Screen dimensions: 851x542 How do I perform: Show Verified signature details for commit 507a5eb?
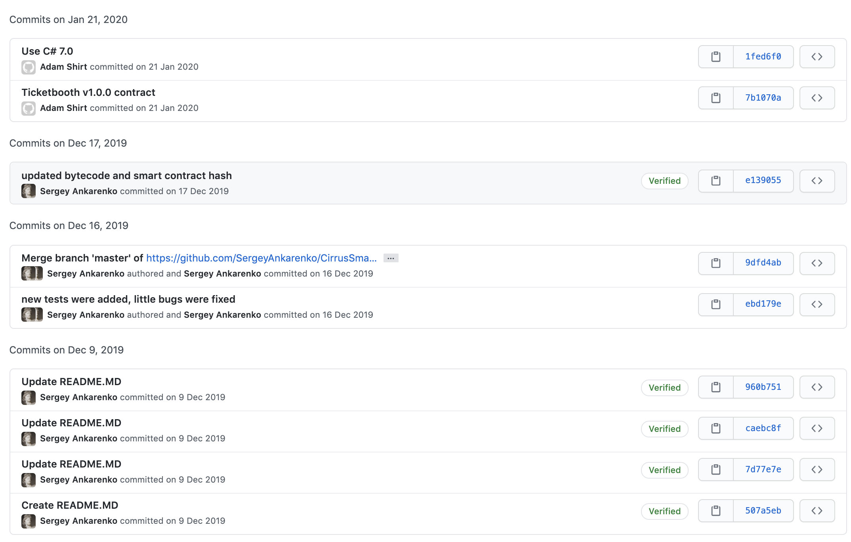tap(664, 511)
